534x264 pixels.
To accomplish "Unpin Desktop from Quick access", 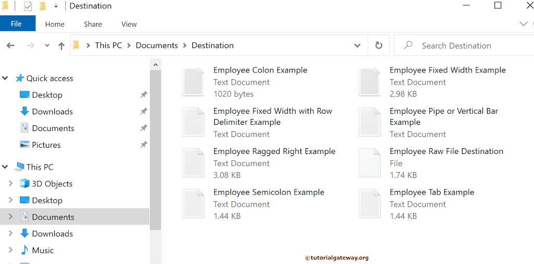I will [144, 95].
